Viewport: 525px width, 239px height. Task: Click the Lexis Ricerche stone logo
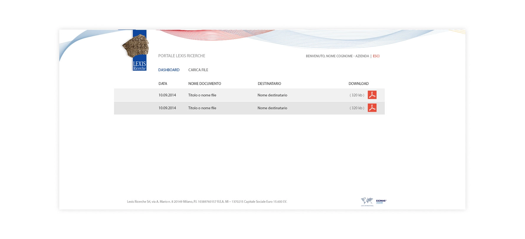click(136, 50)
